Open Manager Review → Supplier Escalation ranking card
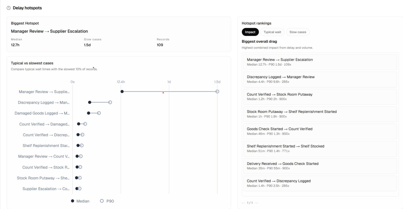This screenshot has width=403, height=209. click(x=320, y=62)
